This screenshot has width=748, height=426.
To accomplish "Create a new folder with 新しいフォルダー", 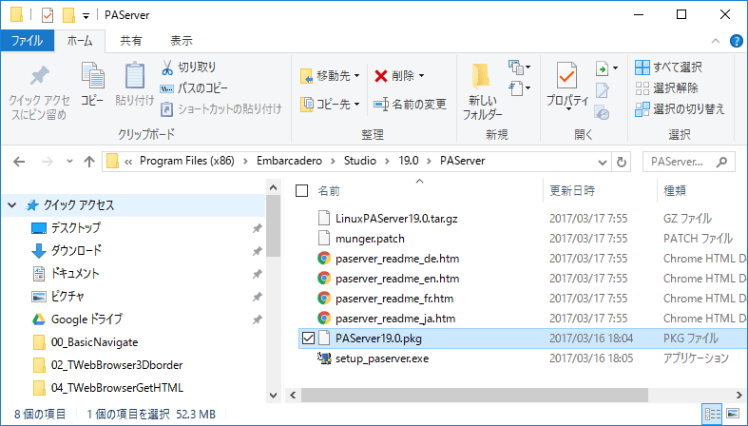I will point(482,90).
